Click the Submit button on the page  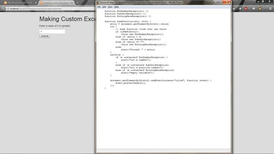tap(45, 36)
